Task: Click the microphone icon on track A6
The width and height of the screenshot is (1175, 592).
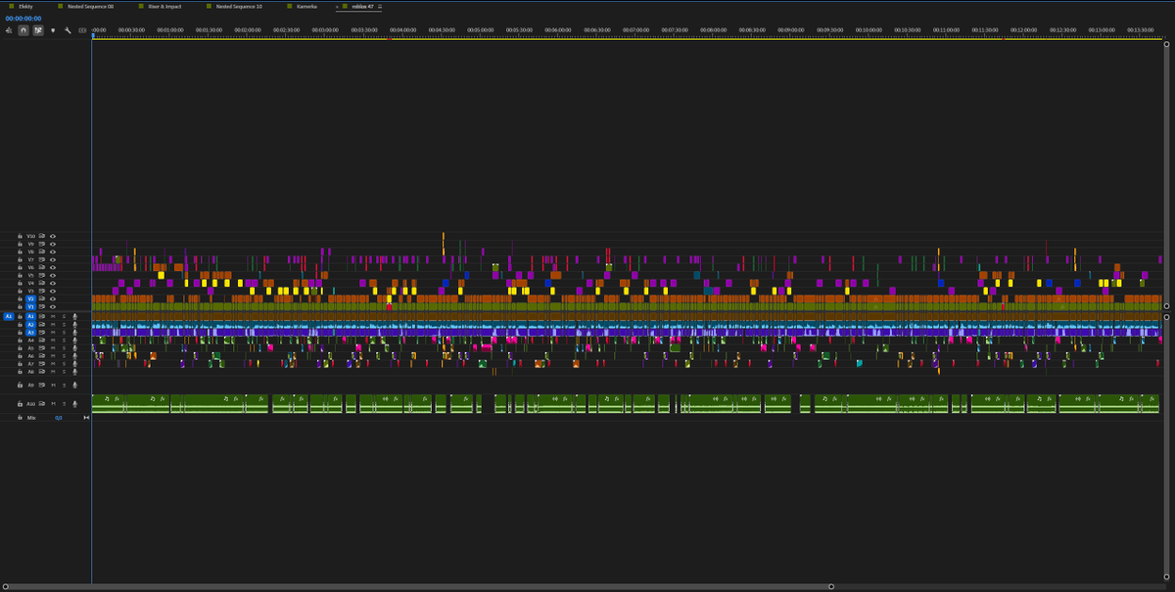Action: tap(75, 355)
